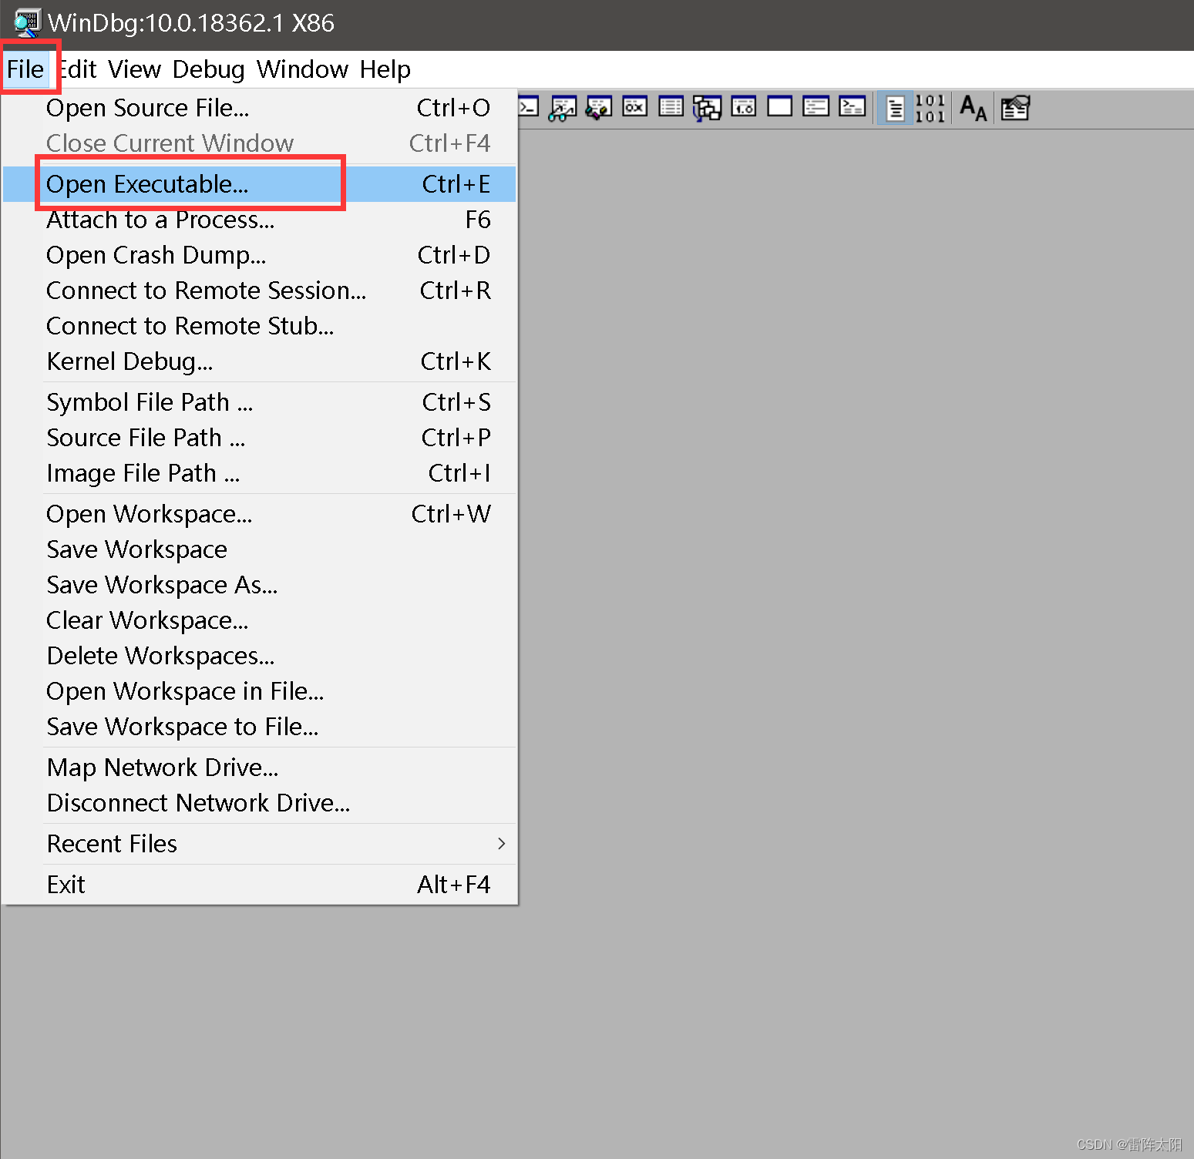This screenshot has width=1194, height=1159.
Task: Select Open Executable... menu entry
Action: 259,184
